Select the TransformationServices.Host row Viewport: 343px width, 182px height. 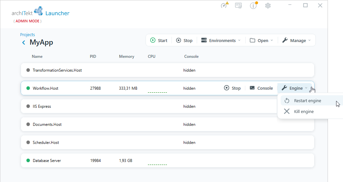point(168,70)
